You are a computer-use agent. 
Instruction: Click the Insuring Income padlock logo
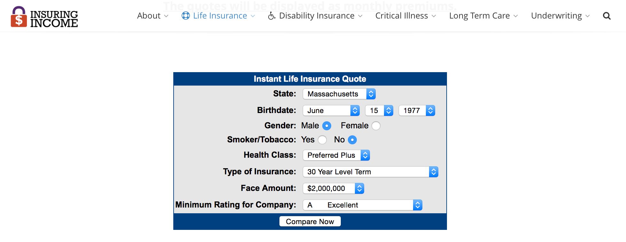19,17
